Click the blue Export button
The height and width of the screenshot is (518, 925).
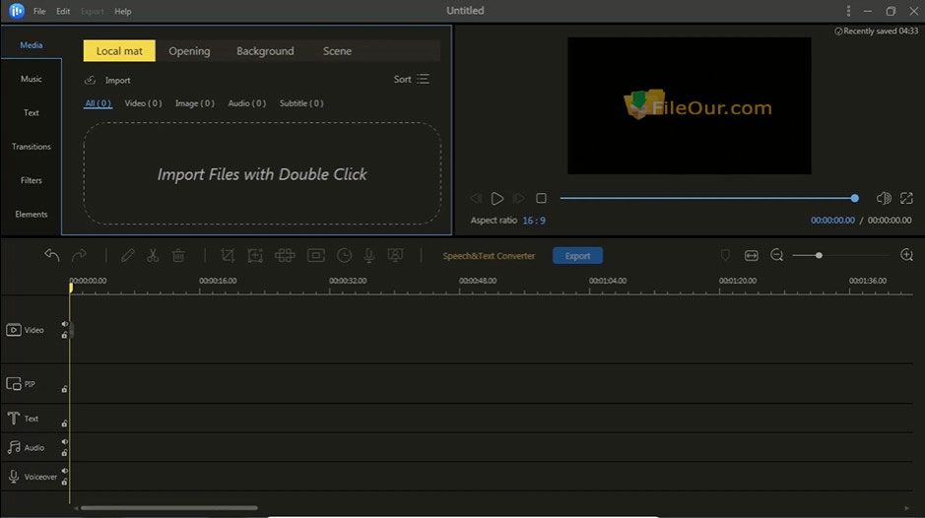577,255
